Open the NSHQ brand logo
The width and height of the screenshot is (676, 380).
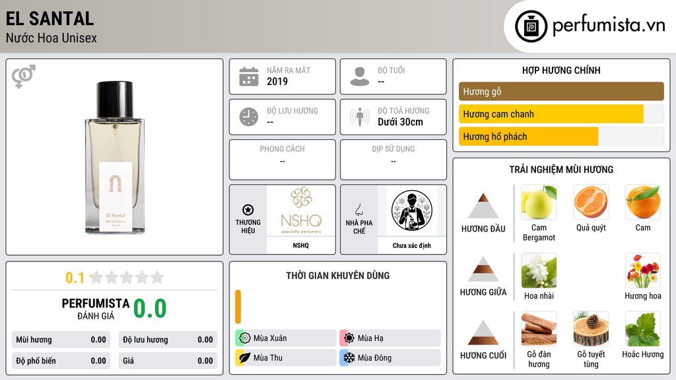(301, 210)
